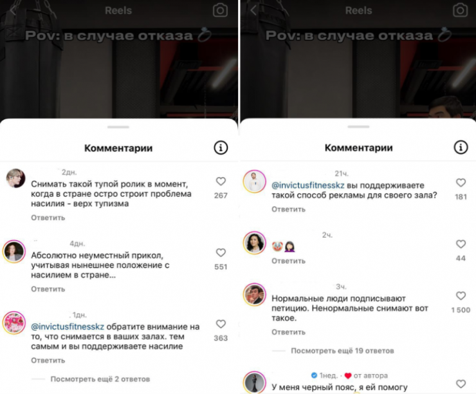Expand 'Посмотреть ещё 19 ответов' replies

tap(342, 351)
